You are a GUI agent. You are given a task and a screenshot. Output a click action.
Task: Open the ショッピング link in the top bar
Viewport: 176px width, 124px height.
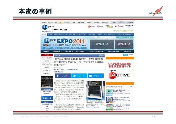pyautogui.click(x=105, y=22)
